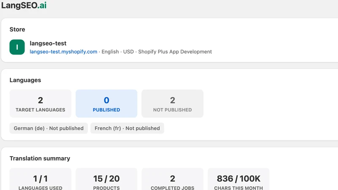Click the Languages section heading
This screenshot has height=190, width=338.
[x=25, y=80]
